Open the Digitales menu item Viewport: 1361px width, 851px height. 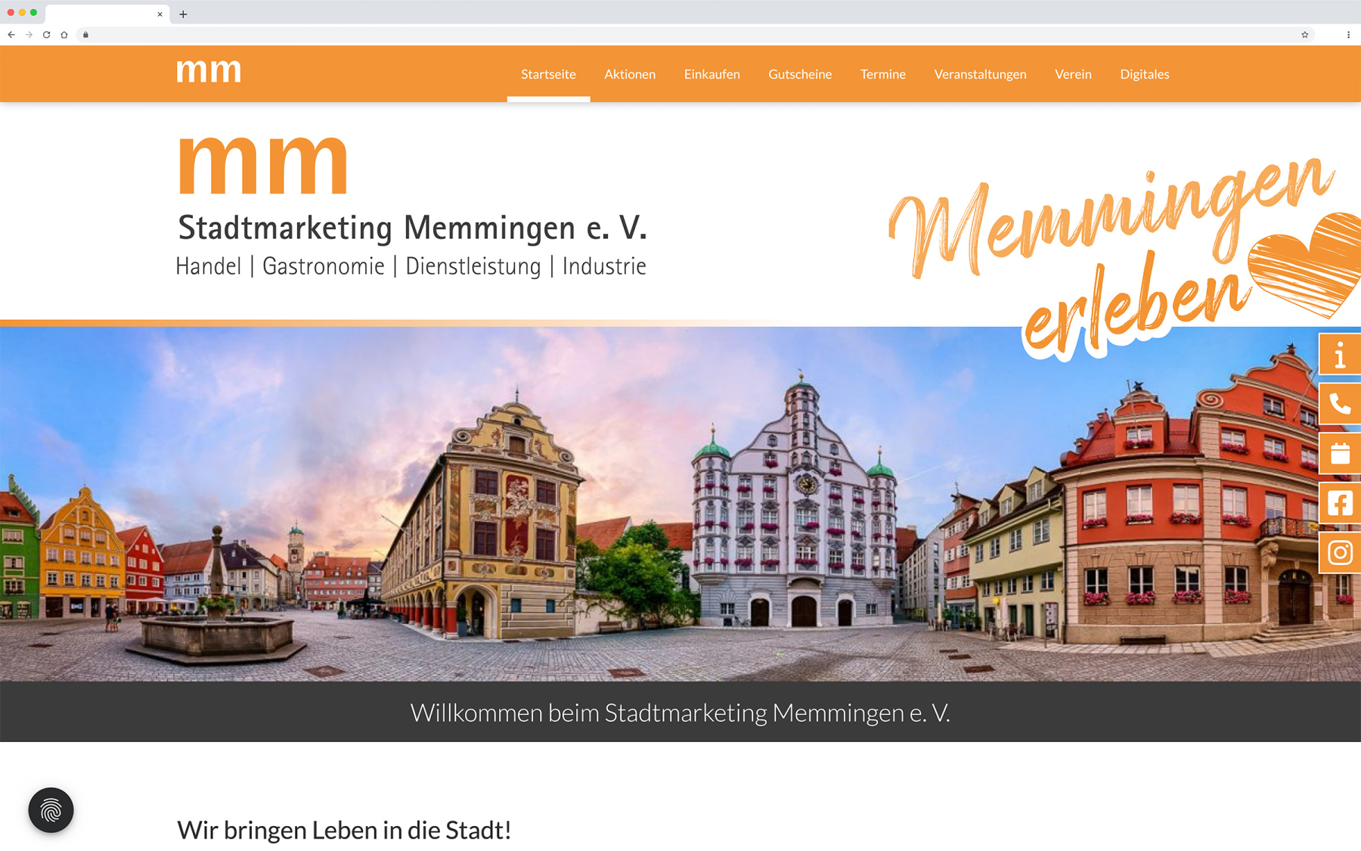coord(1144,74)
